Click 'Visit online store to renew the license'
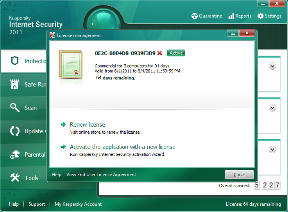This screenshot has width=288, height=212. 105,132
